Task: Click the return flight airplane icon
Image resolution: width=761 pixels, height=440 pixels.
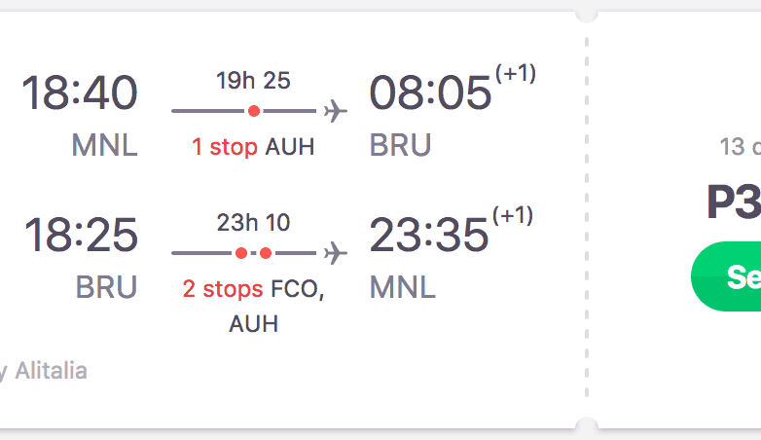Action: [x=336, y=253]
